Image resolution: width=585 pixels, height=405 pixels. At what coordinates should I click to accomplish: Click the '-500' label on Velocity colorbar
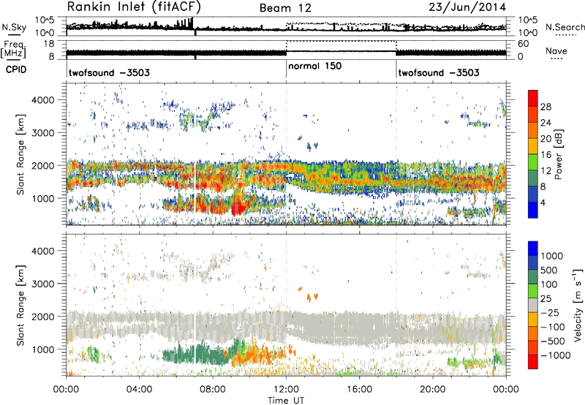coord(553,341)
